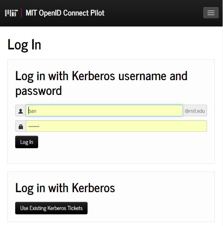Click empty space in the dark header bar
223x226 pixels.
pyautogui.click(x=153, y=13)
